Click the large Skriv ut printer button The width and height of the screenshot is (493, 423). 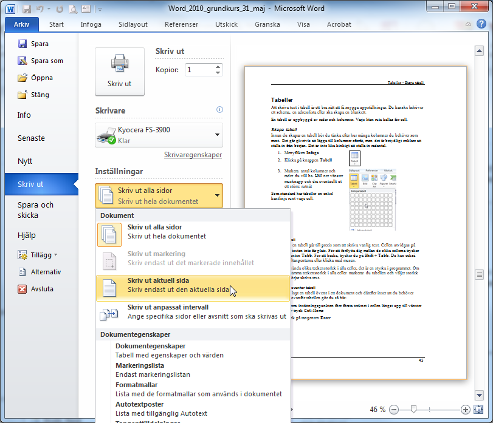[x=120, y=71]
